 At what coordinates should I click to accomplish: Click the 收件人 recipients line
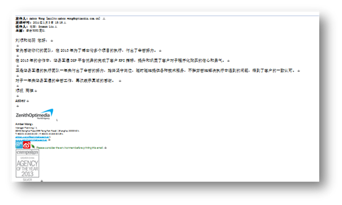pos(35,27)
